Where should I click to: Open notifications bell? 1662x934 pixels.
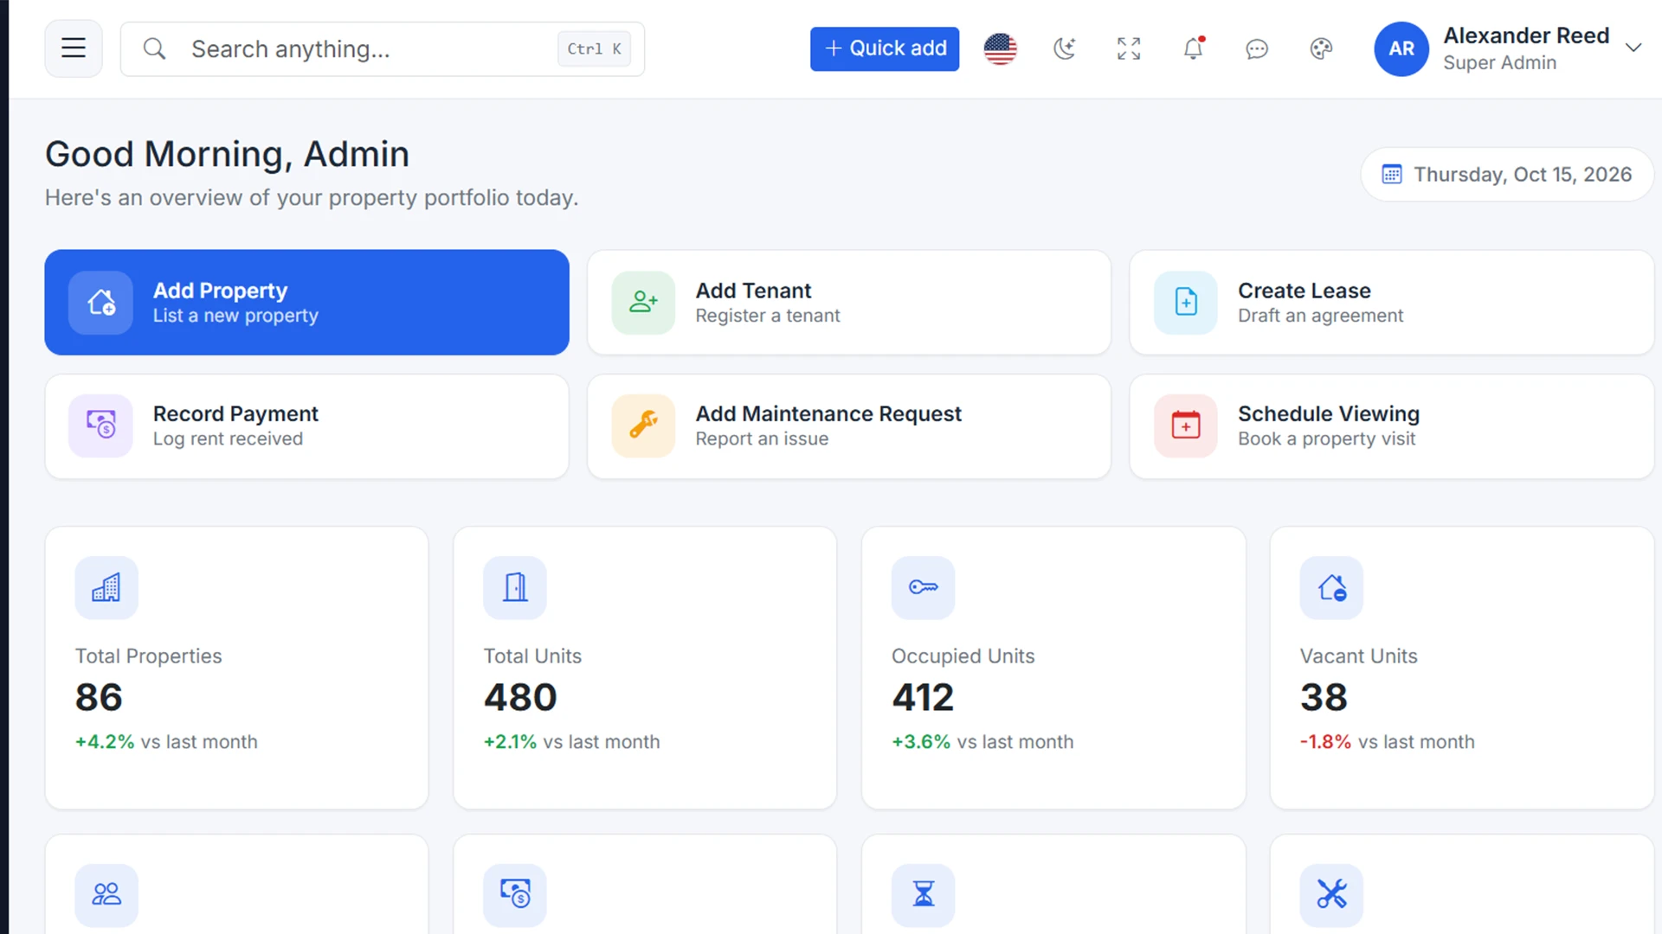[1193, 48]
